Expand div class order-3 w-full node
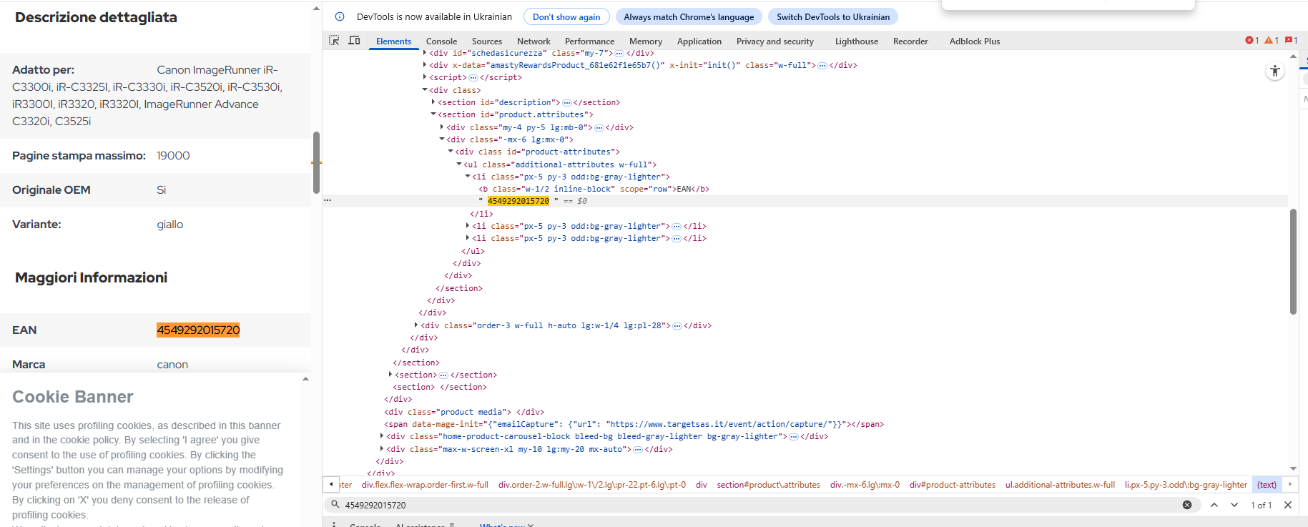 pyautogui.click(x=416, y=325)
